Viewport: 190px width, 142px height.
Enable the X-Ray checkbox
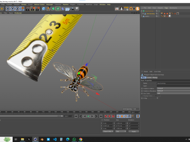tap(158, 98)
